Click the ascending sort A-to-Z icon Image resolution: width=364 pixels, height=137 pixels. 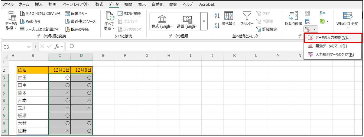point(217,16)
